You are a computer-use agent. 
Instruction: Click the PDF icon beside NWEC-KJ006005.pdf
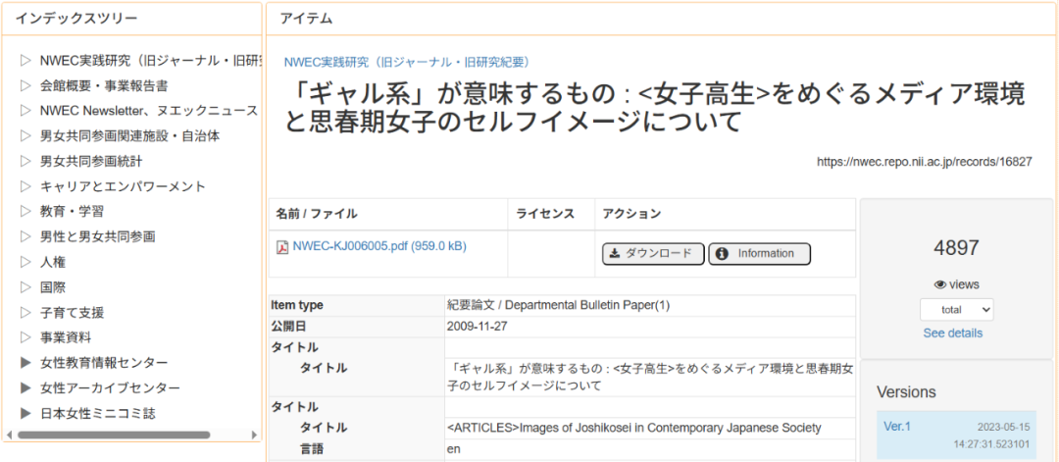[x=282, y=247]
